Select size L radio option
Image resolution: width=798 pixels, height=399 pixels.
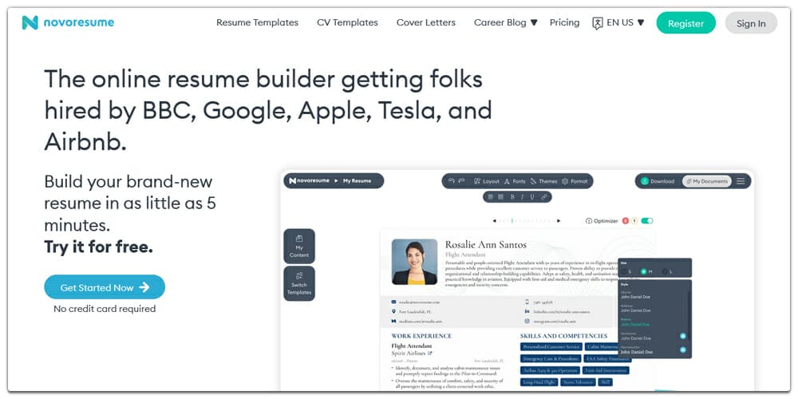666,272
